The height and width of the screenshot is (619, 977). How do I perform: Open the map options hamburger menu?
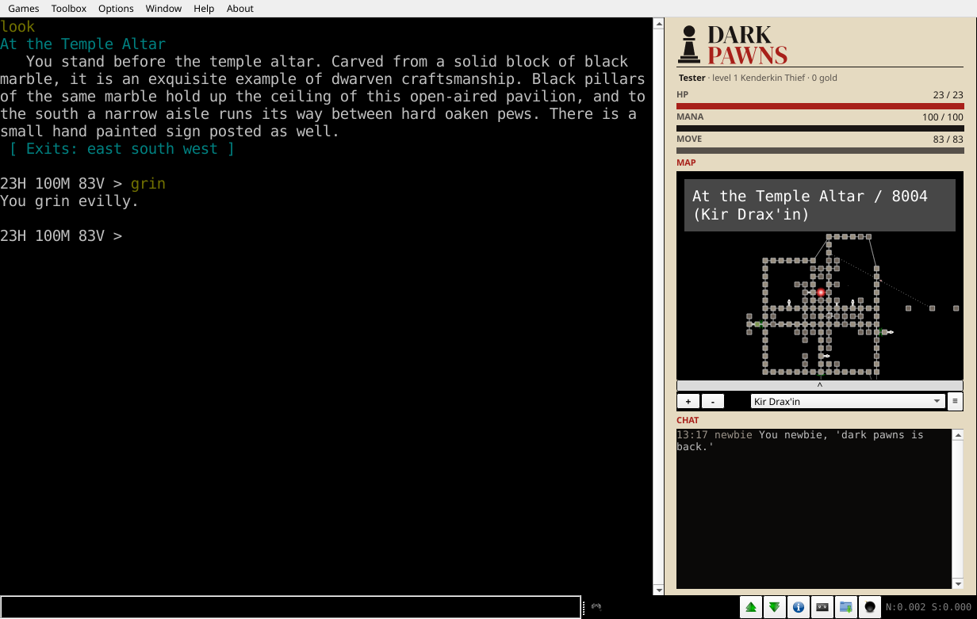[956, 401]
